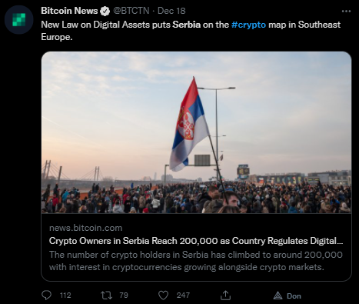Open the three-dot more options menu
Viewport: 359px width, 304px height.
click(x=346, y=11)
